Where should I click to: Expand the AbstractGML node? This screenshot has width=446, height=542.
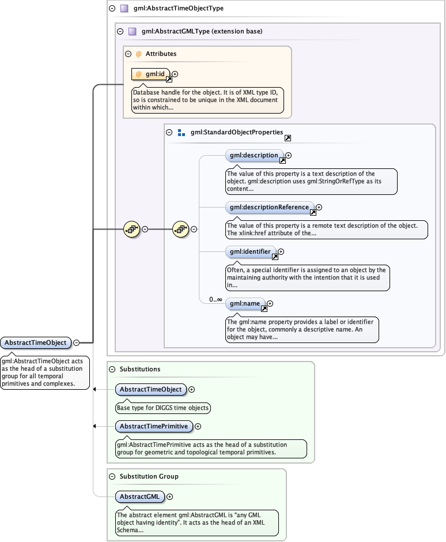coord(169,496)
